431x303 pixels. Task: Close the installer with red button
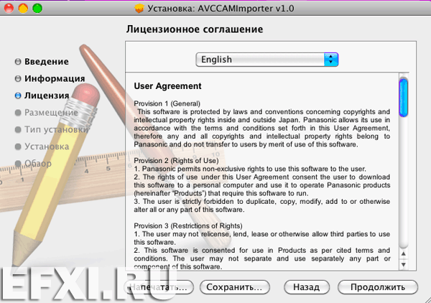[x=9, y=9]
